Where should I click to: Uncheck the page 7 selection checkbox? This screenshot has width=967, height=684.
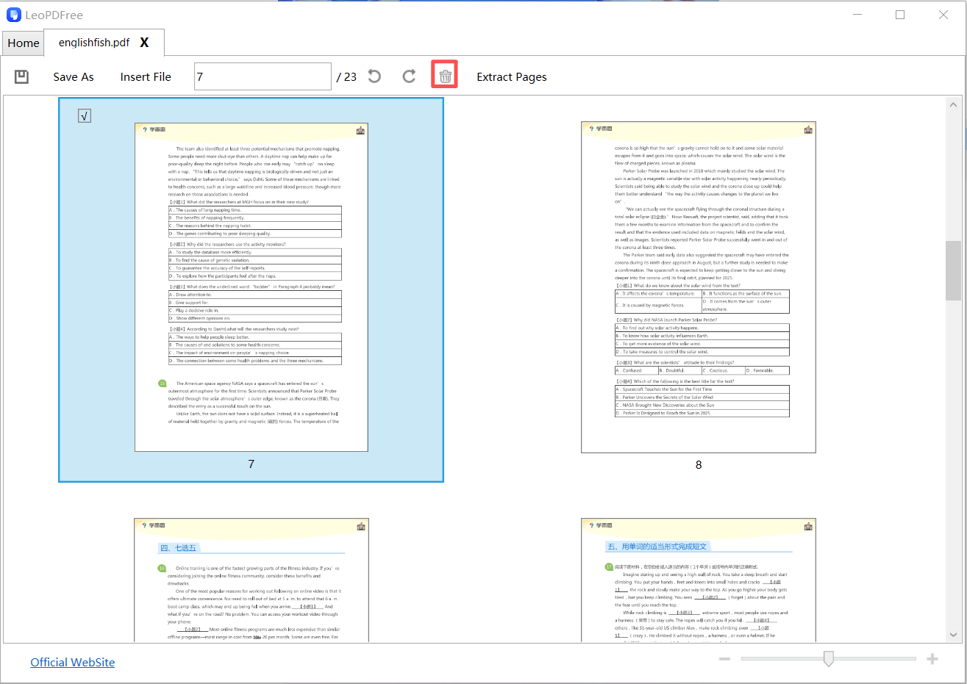[84, 115]
